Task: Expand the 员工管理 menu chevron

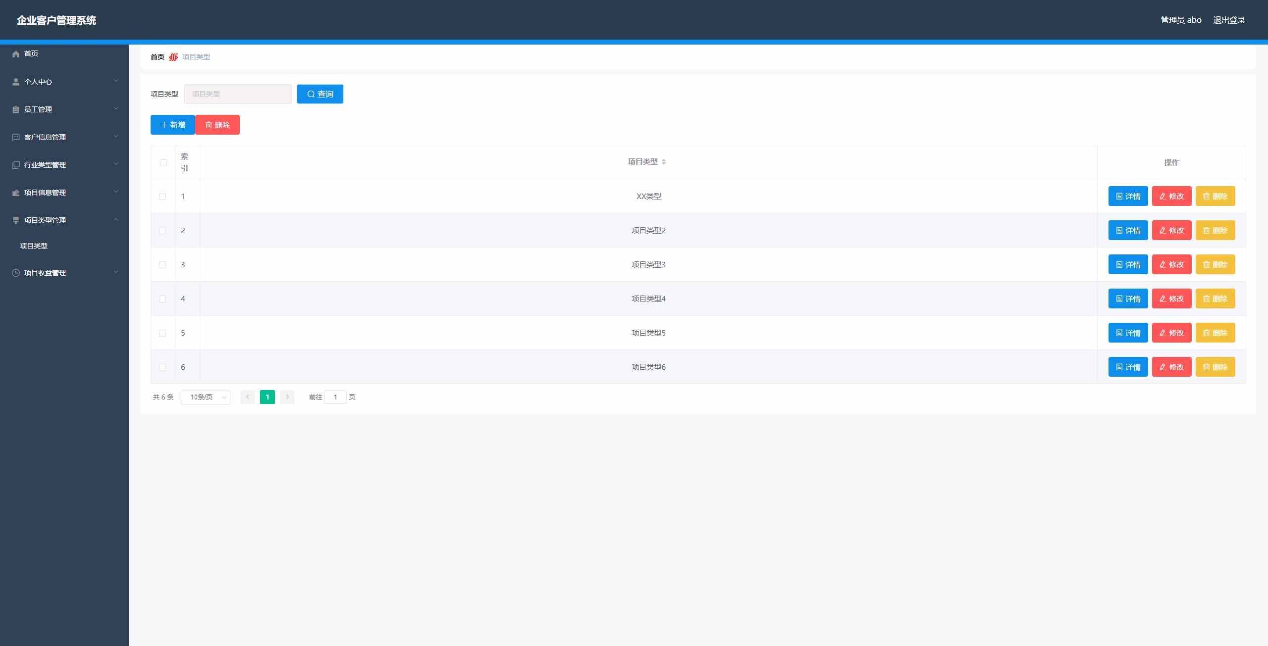Action: pyautogui.click(x=116, y=108)
